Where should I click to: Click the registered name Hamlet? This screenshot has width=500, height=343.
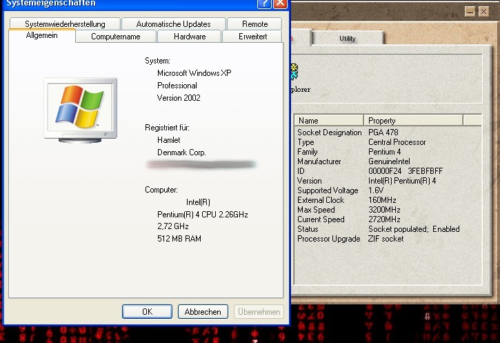click(x=169, y=140)
